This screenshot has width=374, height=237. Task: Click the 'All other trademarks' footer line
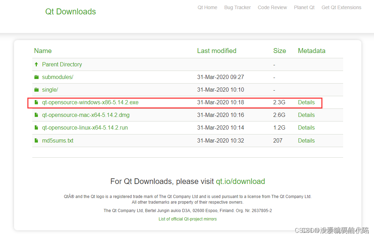188,202
